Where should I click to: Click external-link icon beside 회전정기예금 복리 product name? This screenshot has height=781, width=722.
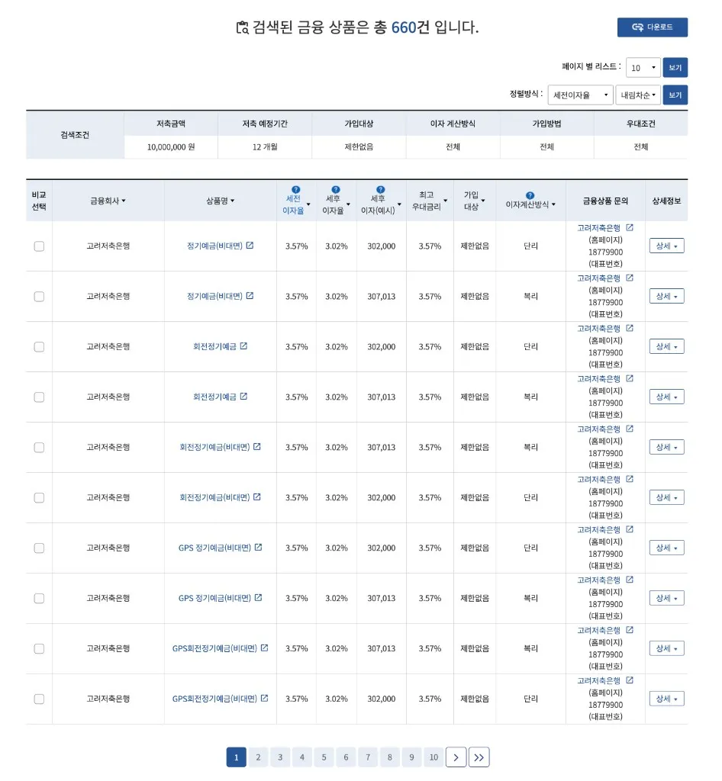pyautogui.click(x=243, y=397)
